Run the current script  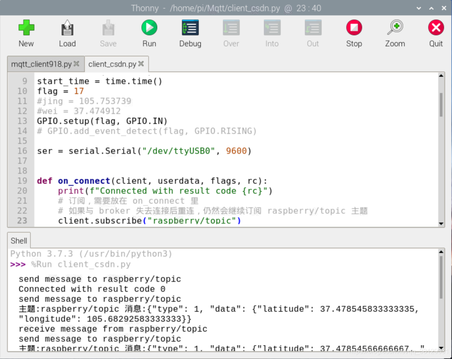pos(149,28)
